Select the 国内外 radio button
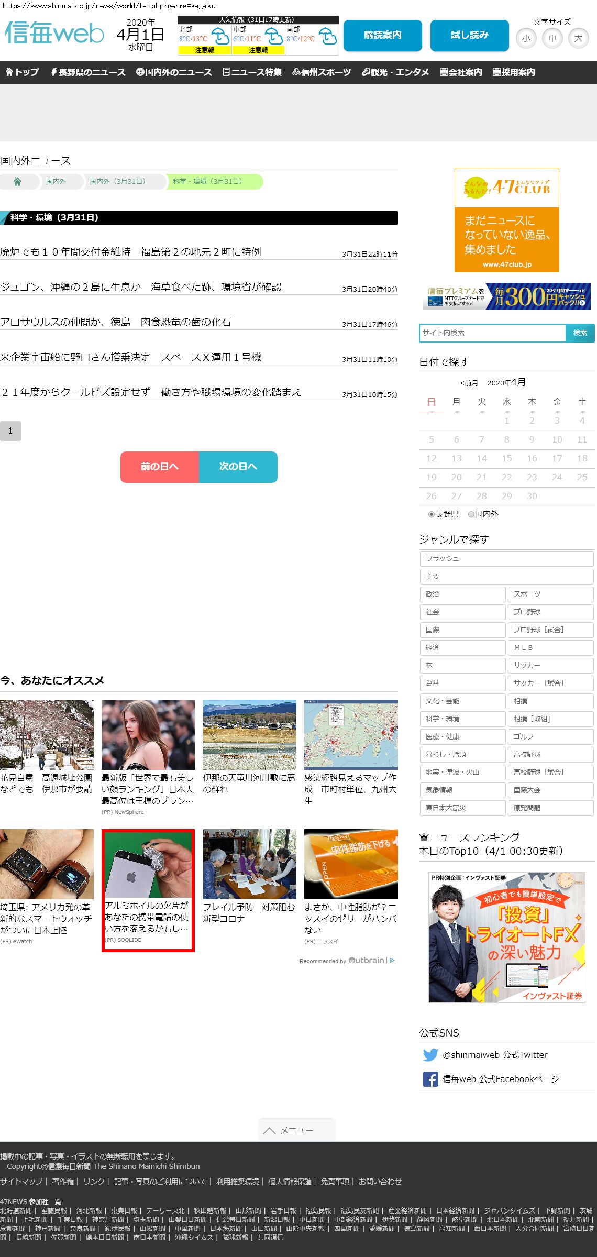This screenshot has height=1257, width=597. [x=471, y=514]
